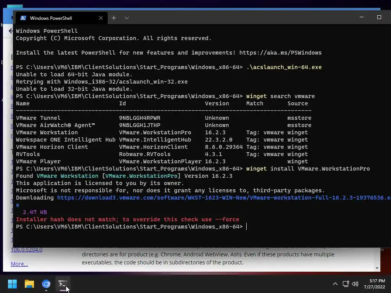Show hidden system tray icons
The height and width of the screenshot is (293, 391).
point(335,284)
